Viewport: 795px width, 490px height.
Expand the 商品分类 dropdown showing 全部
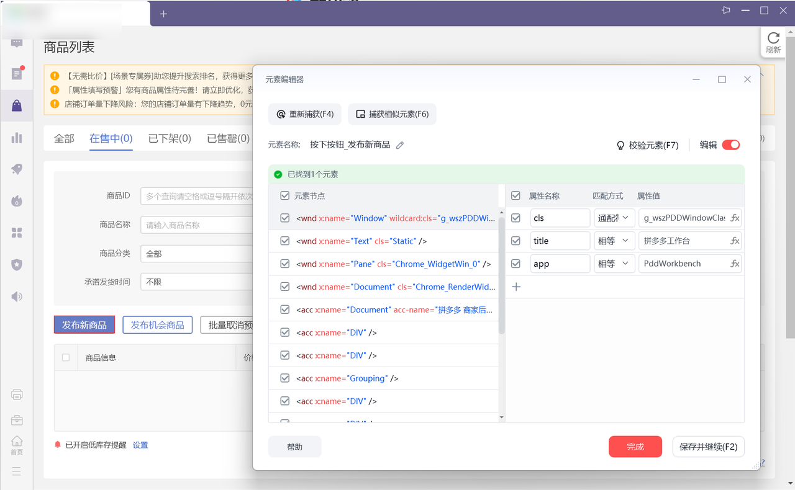[196, 254]
